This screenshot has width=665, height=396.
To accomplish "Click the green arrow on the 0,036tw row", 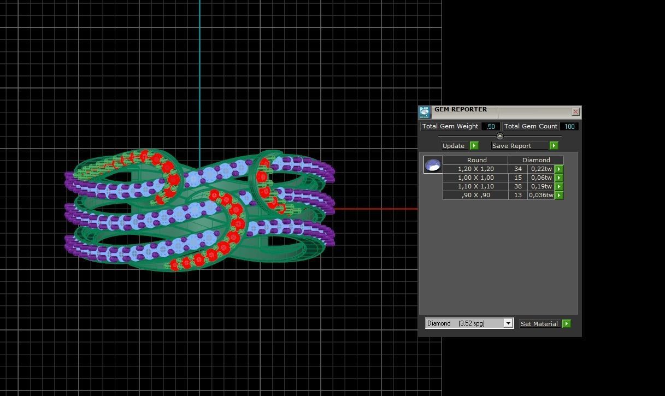I will (x=559, y=196).
